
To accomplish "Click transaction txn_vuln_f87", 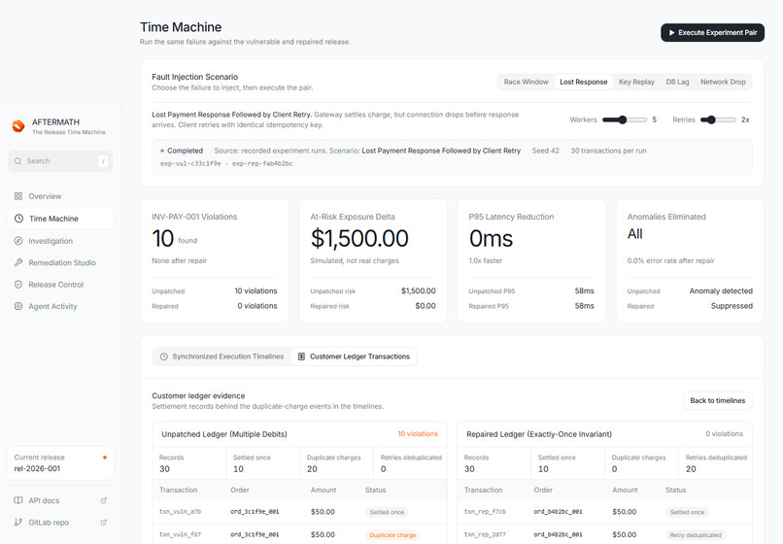I will pyautogui.click(x=181, y=534).
